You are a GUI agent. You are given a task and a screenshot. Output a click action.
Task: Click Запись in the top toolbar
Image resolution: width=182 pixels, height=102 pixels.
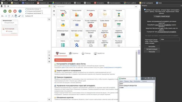(x=87, y=3)
